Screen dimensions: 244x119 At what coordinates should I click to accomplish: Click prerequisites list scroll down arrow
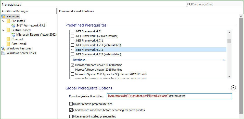[229, 76]
